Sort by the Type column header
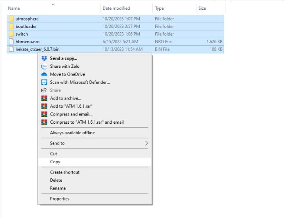The height and width of the screenshot is (218, 286). [159, 8]
